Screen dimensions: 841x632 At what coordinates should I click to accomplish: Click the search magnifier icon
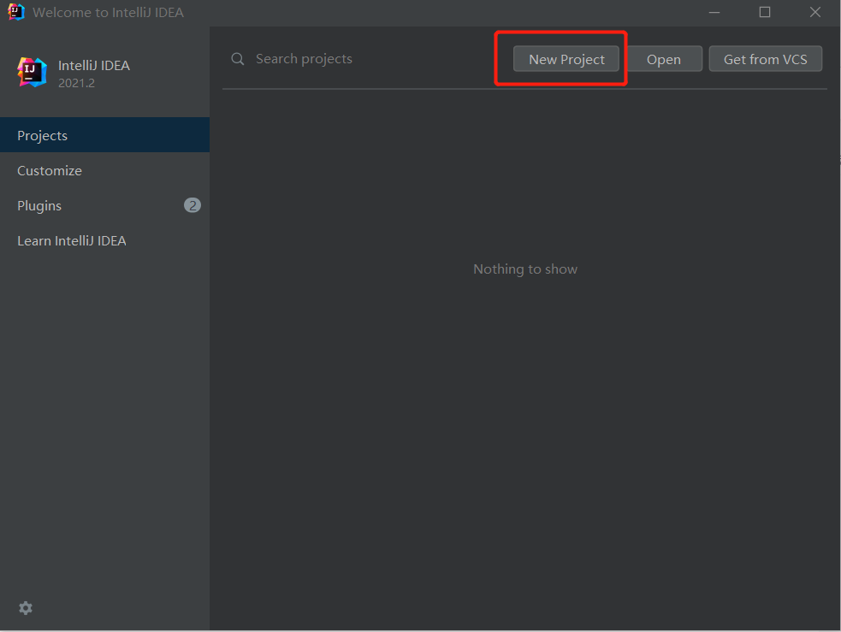click(238, 59)
